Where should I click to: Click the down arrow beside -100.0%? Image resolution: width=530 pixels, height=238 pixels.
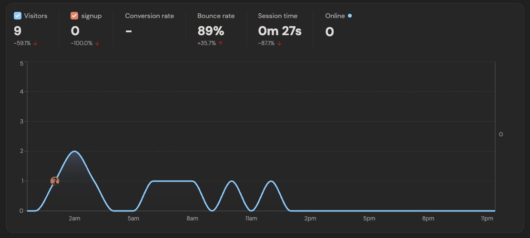(97, 43)
